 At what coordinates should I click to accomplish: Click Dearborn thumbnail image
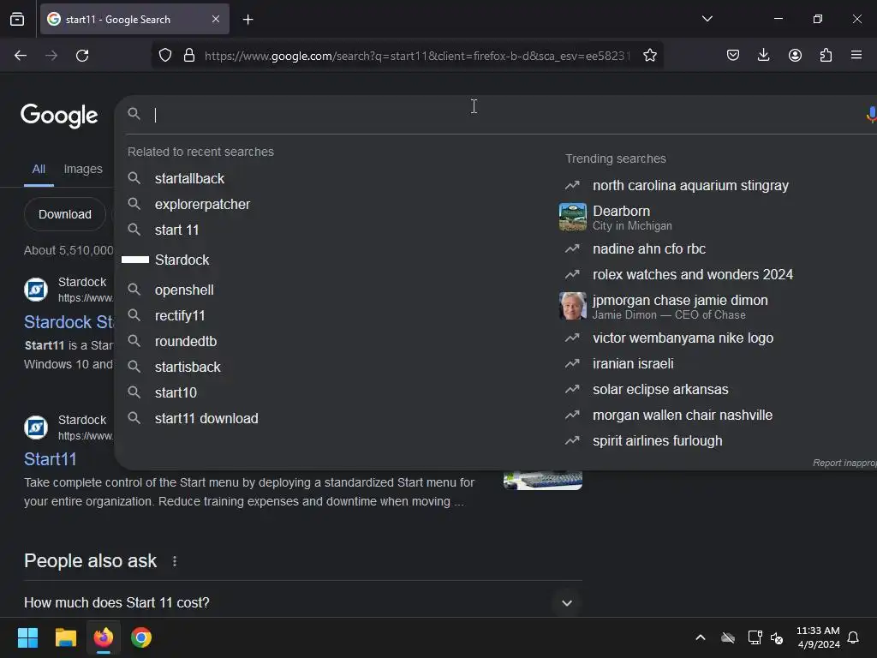(573, 217)
